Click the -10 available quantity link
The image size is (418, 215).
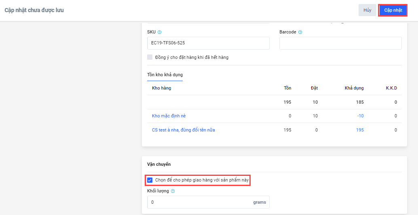(x=360, y=116)
